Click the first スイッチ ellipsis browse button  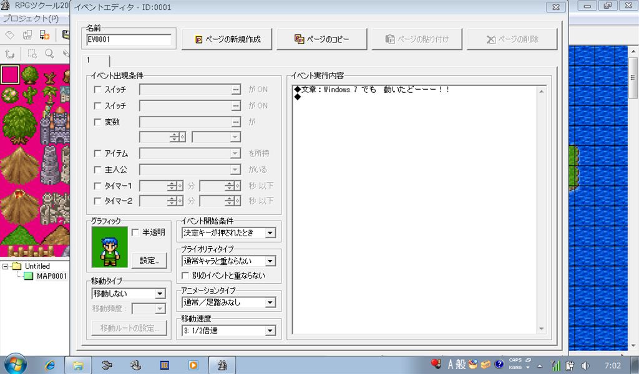pyautogui.click(x=235, y=90)
